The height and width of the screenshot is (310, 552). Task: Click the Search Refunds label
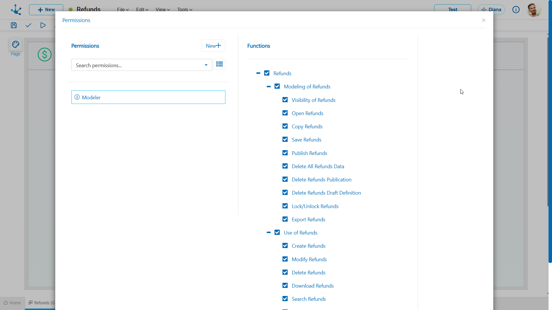point(309,299)
